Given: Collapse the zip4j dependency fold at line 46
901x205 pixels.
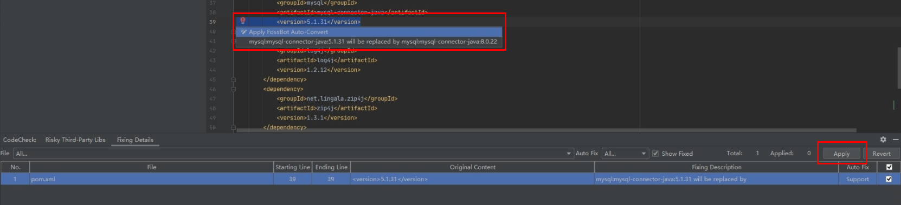Looking at the screenshot, I should (x=234, y=89).
